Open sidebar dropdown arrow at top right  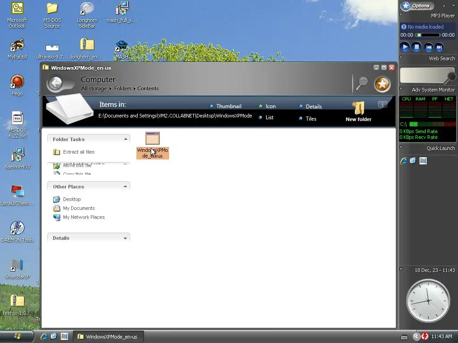tap(454, 6)
